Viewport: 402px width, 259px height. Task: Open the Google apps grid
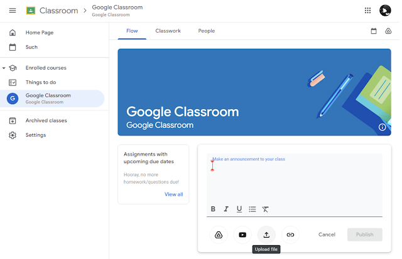367,11
